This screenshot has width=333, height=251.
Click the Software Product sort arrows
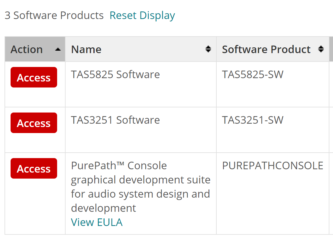tap(321, 49)
